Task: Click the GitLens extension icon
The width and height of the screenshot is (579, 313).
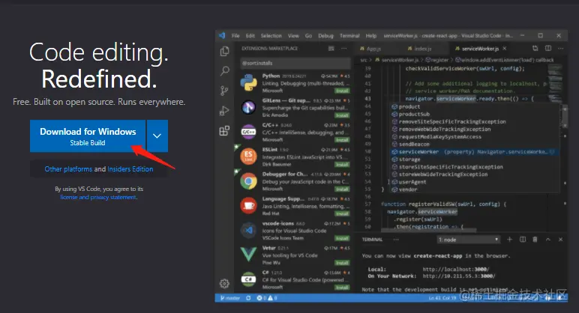Action: pos(248,107)
